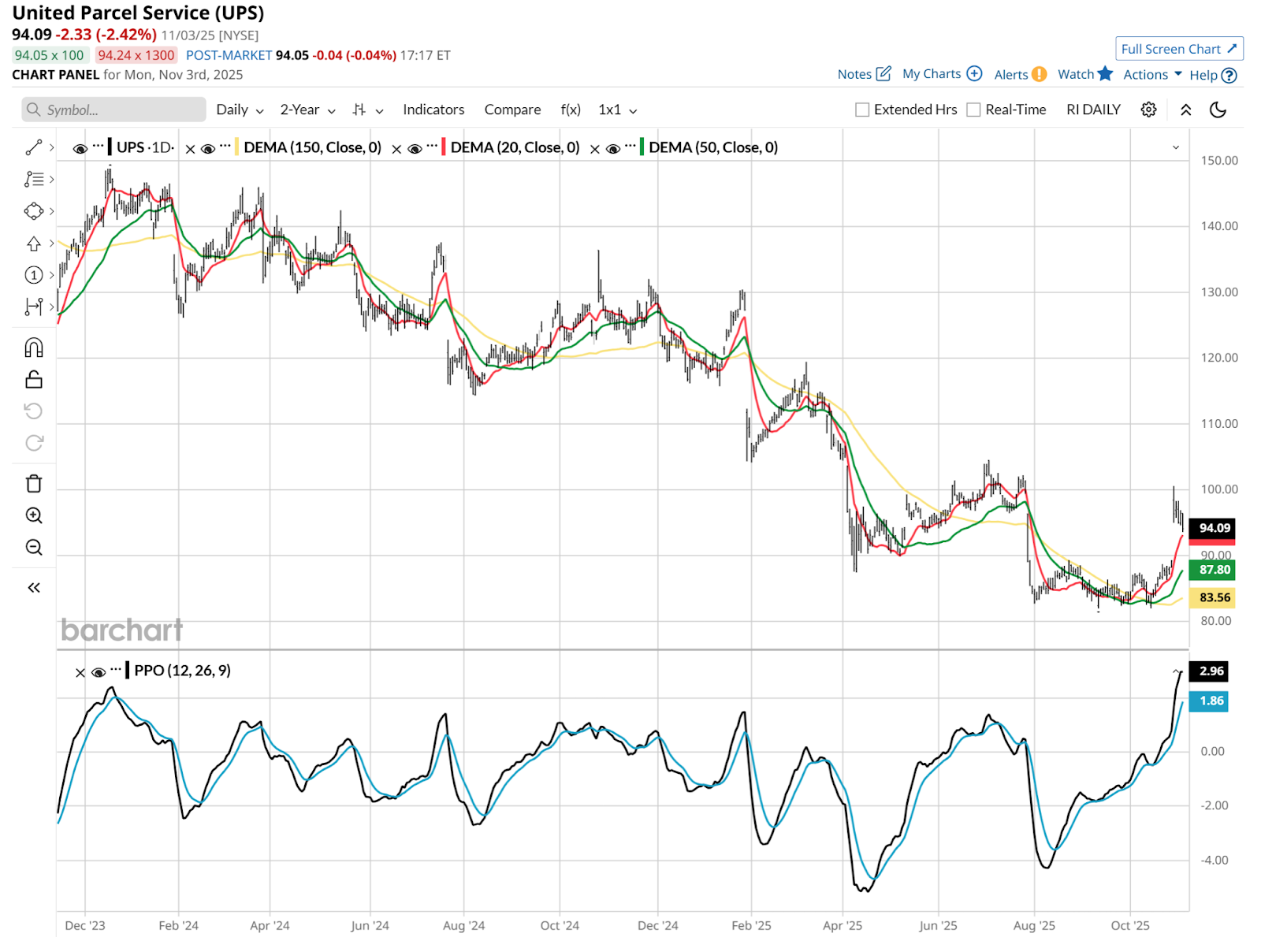The width and height of the screenshot is (1261, 937).
Task: Delete drawings with the trash icon
Action: coord(34,484)
